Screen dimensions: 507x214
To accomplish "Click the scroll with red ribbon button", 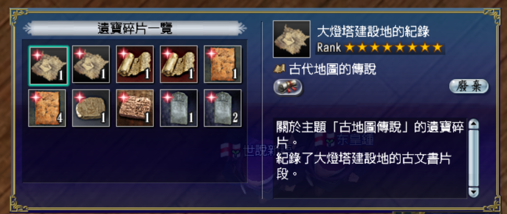I will click(x=288, y=87).
